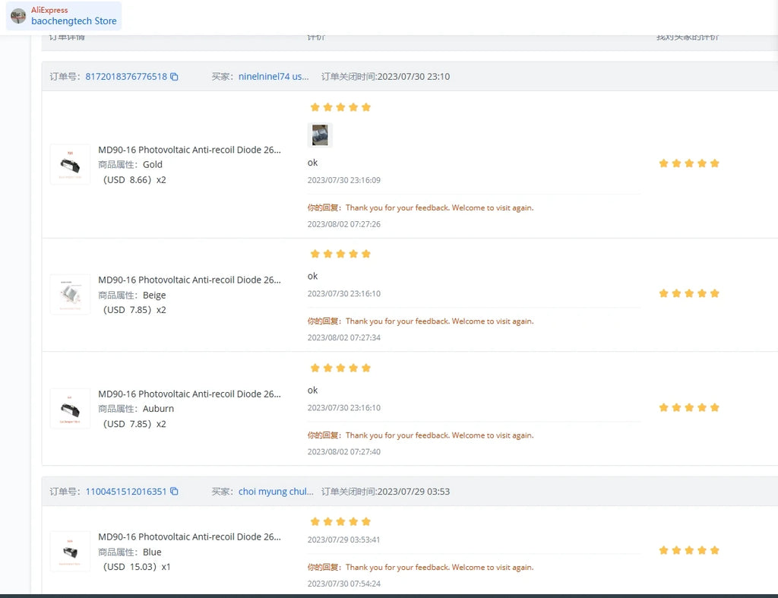Viewport: 778px width, 598px height.
Task: Open the Beige variant product thumbnail
Action: [x=70, y=294]
